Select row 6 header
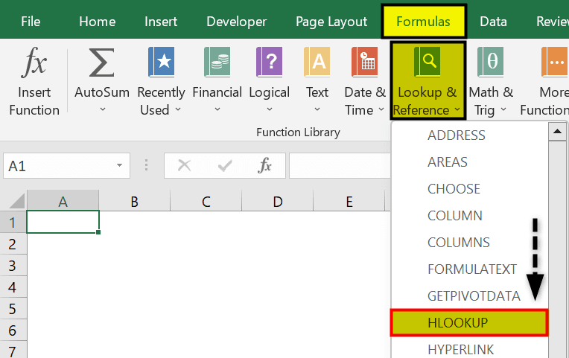 (x=13, y=330)
